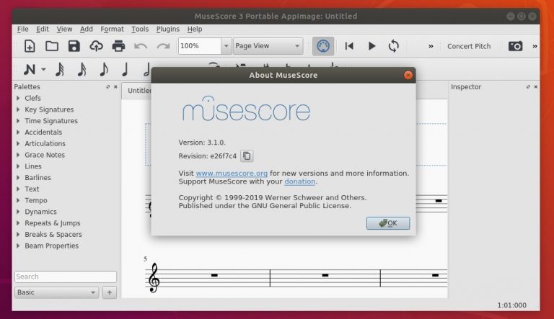
Task: Click the palette Search field
Action: point(66,277)
